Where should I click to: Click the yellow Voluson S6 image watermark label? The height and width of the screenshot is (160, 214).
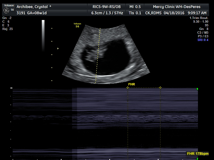coord(77,25)
